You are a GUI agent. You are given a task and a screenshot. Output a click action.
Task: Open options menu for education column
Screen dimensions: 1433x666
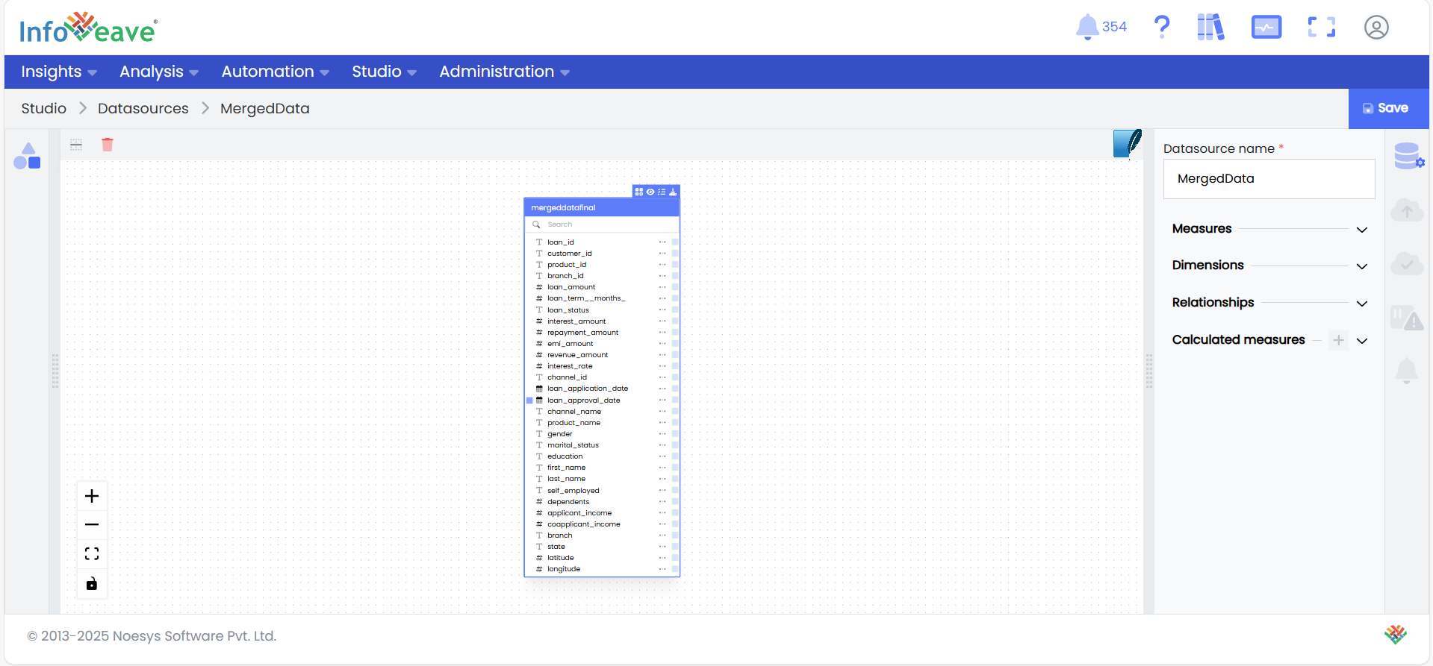(x=662, y=456)
